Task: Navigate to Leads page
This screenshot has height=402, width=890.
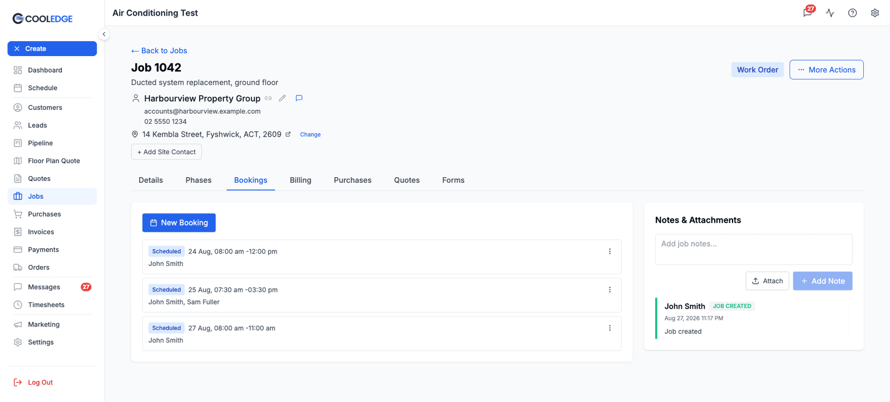Action: (x=52, y=125)
